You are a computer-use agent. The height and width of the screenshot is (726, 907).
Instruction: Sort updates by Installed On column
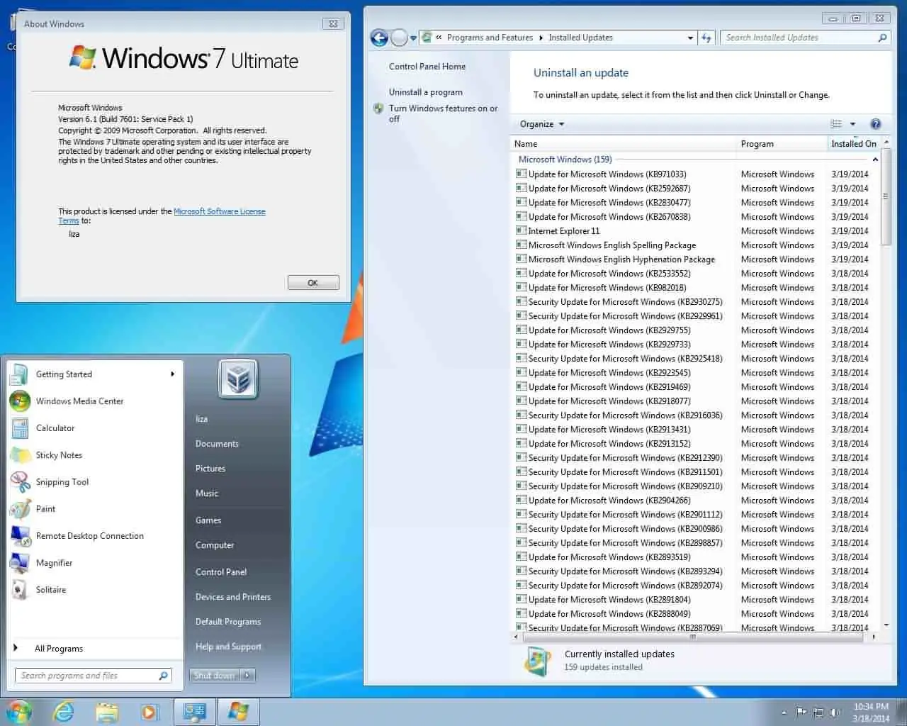pyautogui.click(x=854, y=144)
